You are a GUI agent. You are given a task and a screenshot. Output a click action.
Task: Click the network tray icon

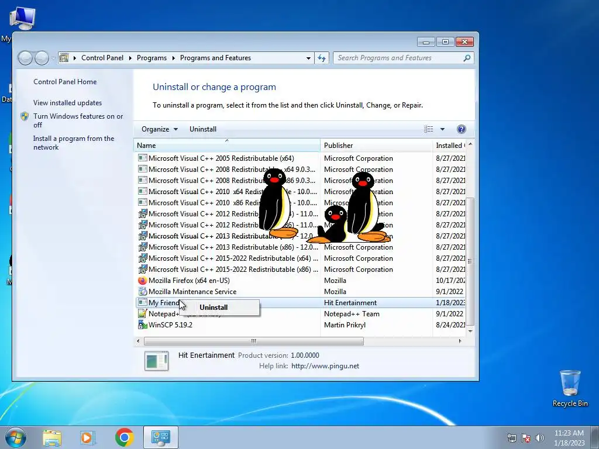coord(511,438)
